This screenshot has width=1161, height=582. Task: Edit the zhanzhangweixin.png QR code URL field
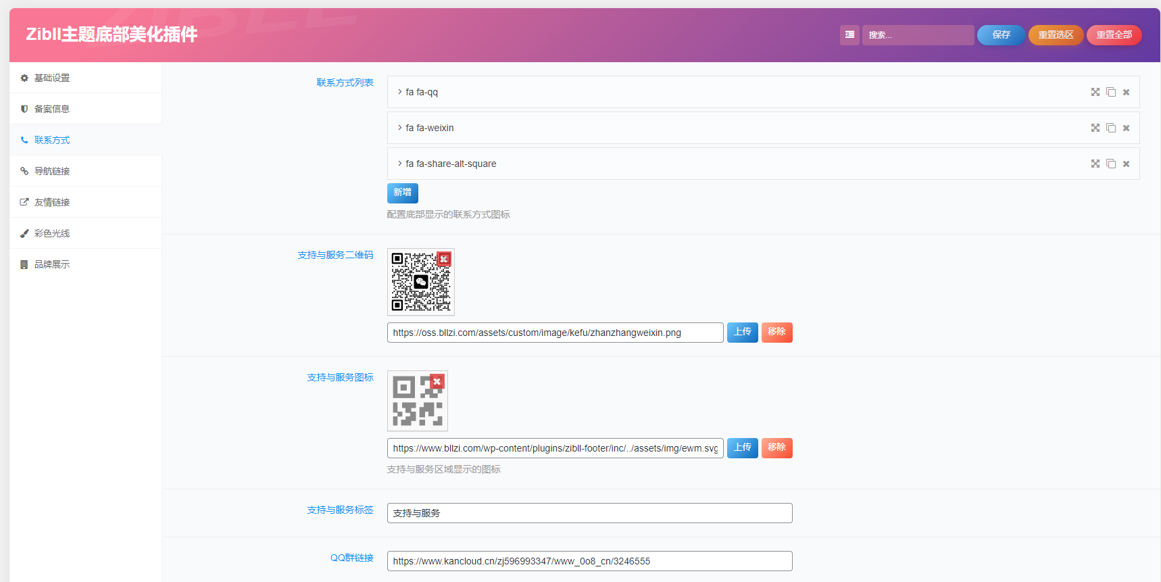[x=555, y=333]
